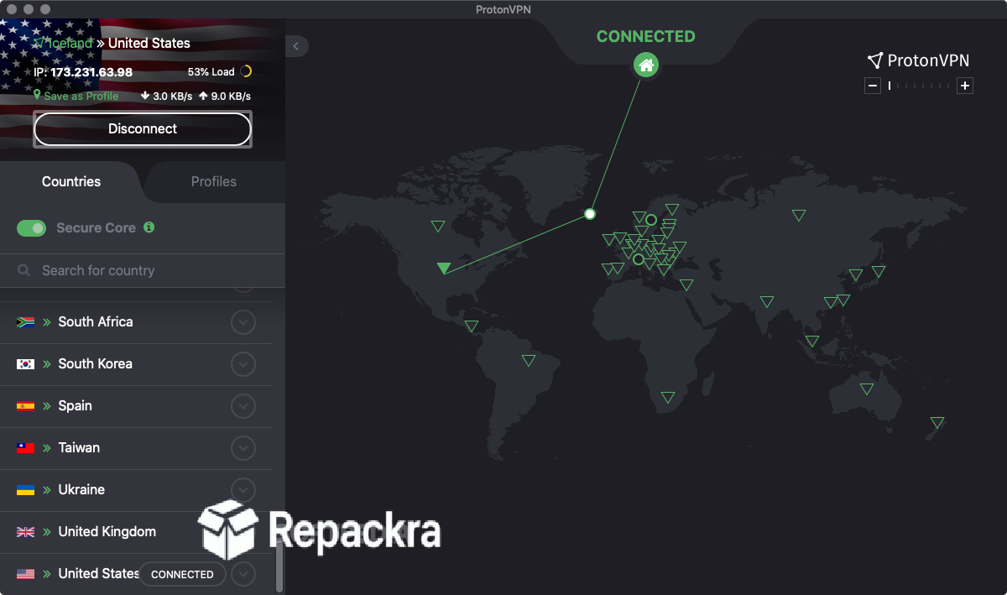Click the Costa Rica server marker on map
Image resolution: width=1007 pixels, height=595 pixels.
click(472, 326)
